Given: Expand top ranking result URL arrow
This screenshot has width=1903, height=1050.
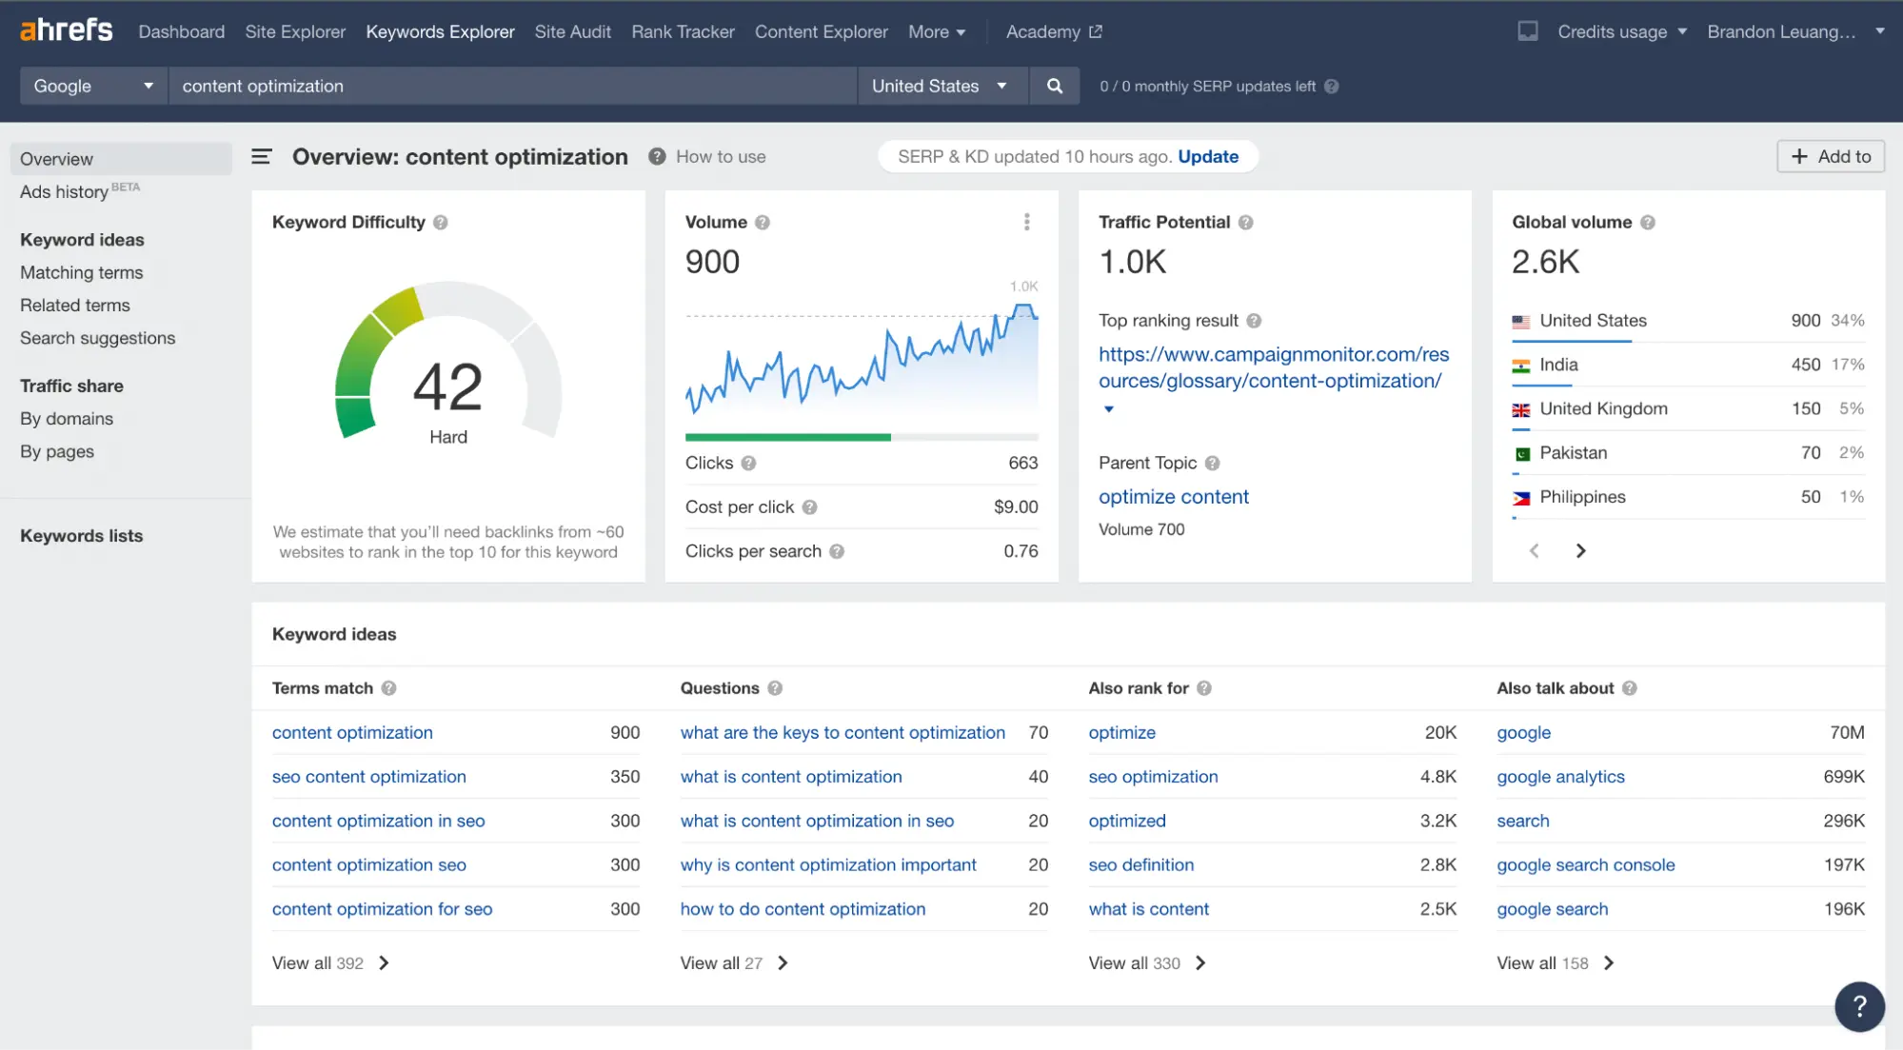Looking at the screenshot, I should (x=1108, y=409).
